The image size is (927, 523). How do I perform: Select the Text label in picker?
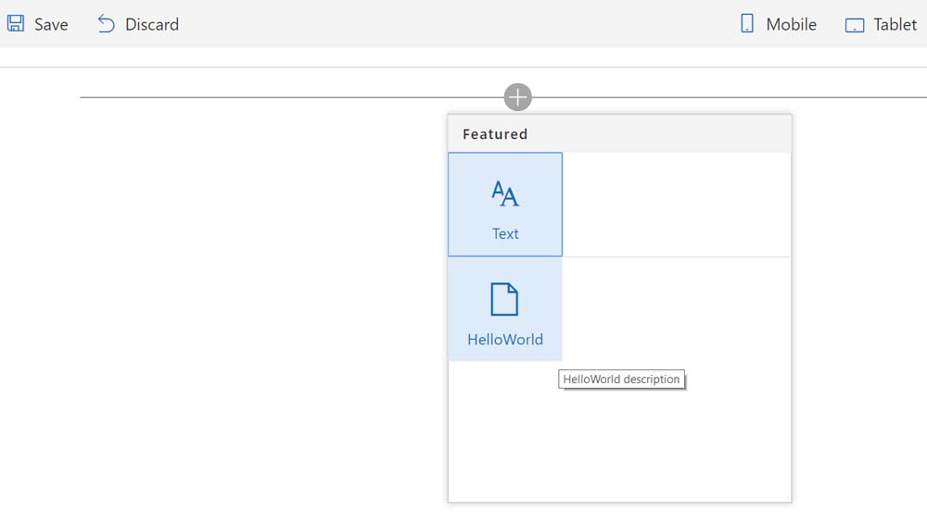(x=505, y=234)
